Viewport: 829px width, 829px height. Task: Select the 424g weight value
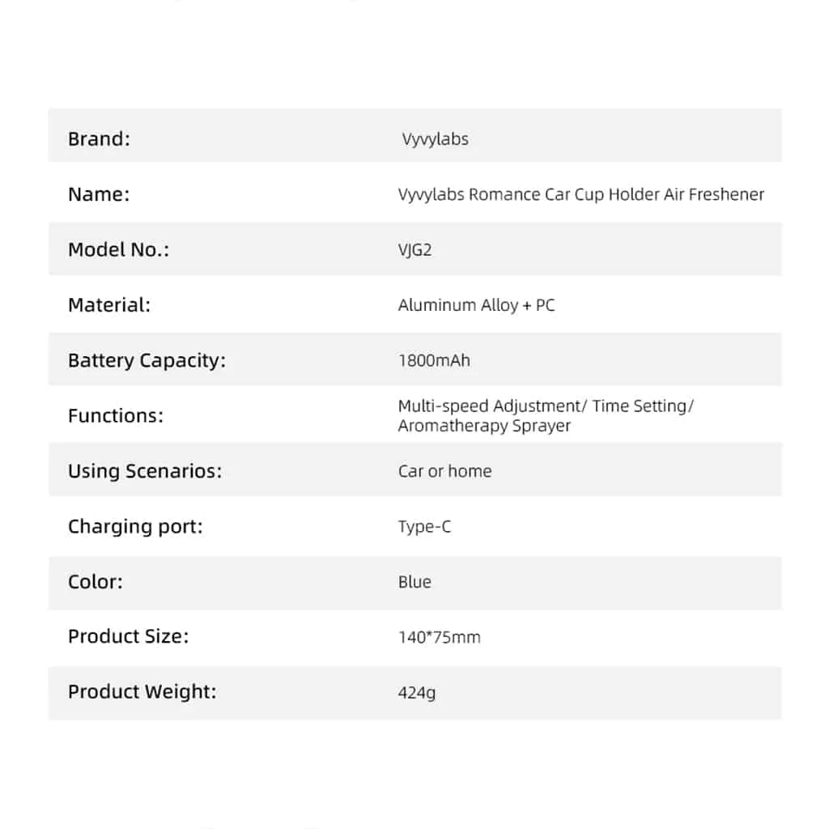pos(417,693)
